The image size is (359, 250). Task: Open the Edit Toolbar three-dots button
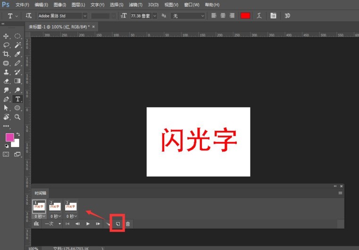click(6, 126)
